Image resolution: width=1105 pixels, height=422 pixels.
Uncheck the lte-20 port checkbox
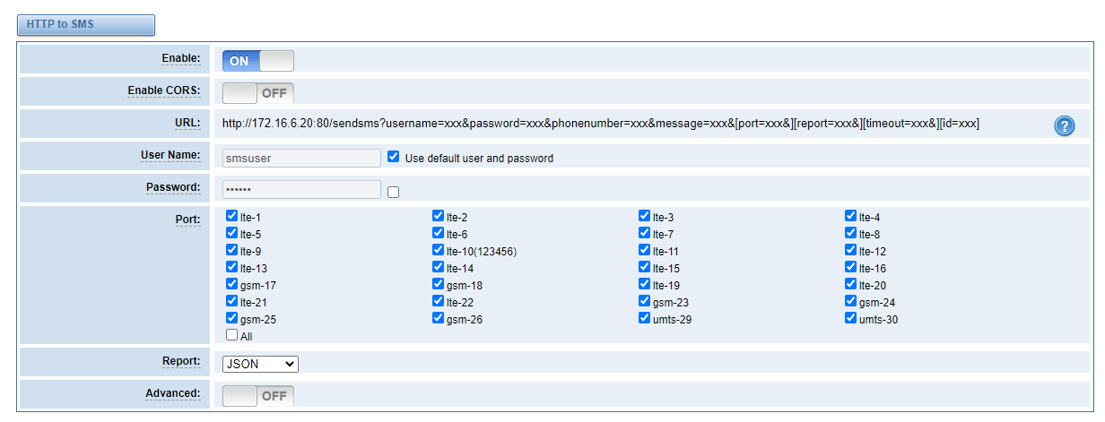tap(850, 284)
